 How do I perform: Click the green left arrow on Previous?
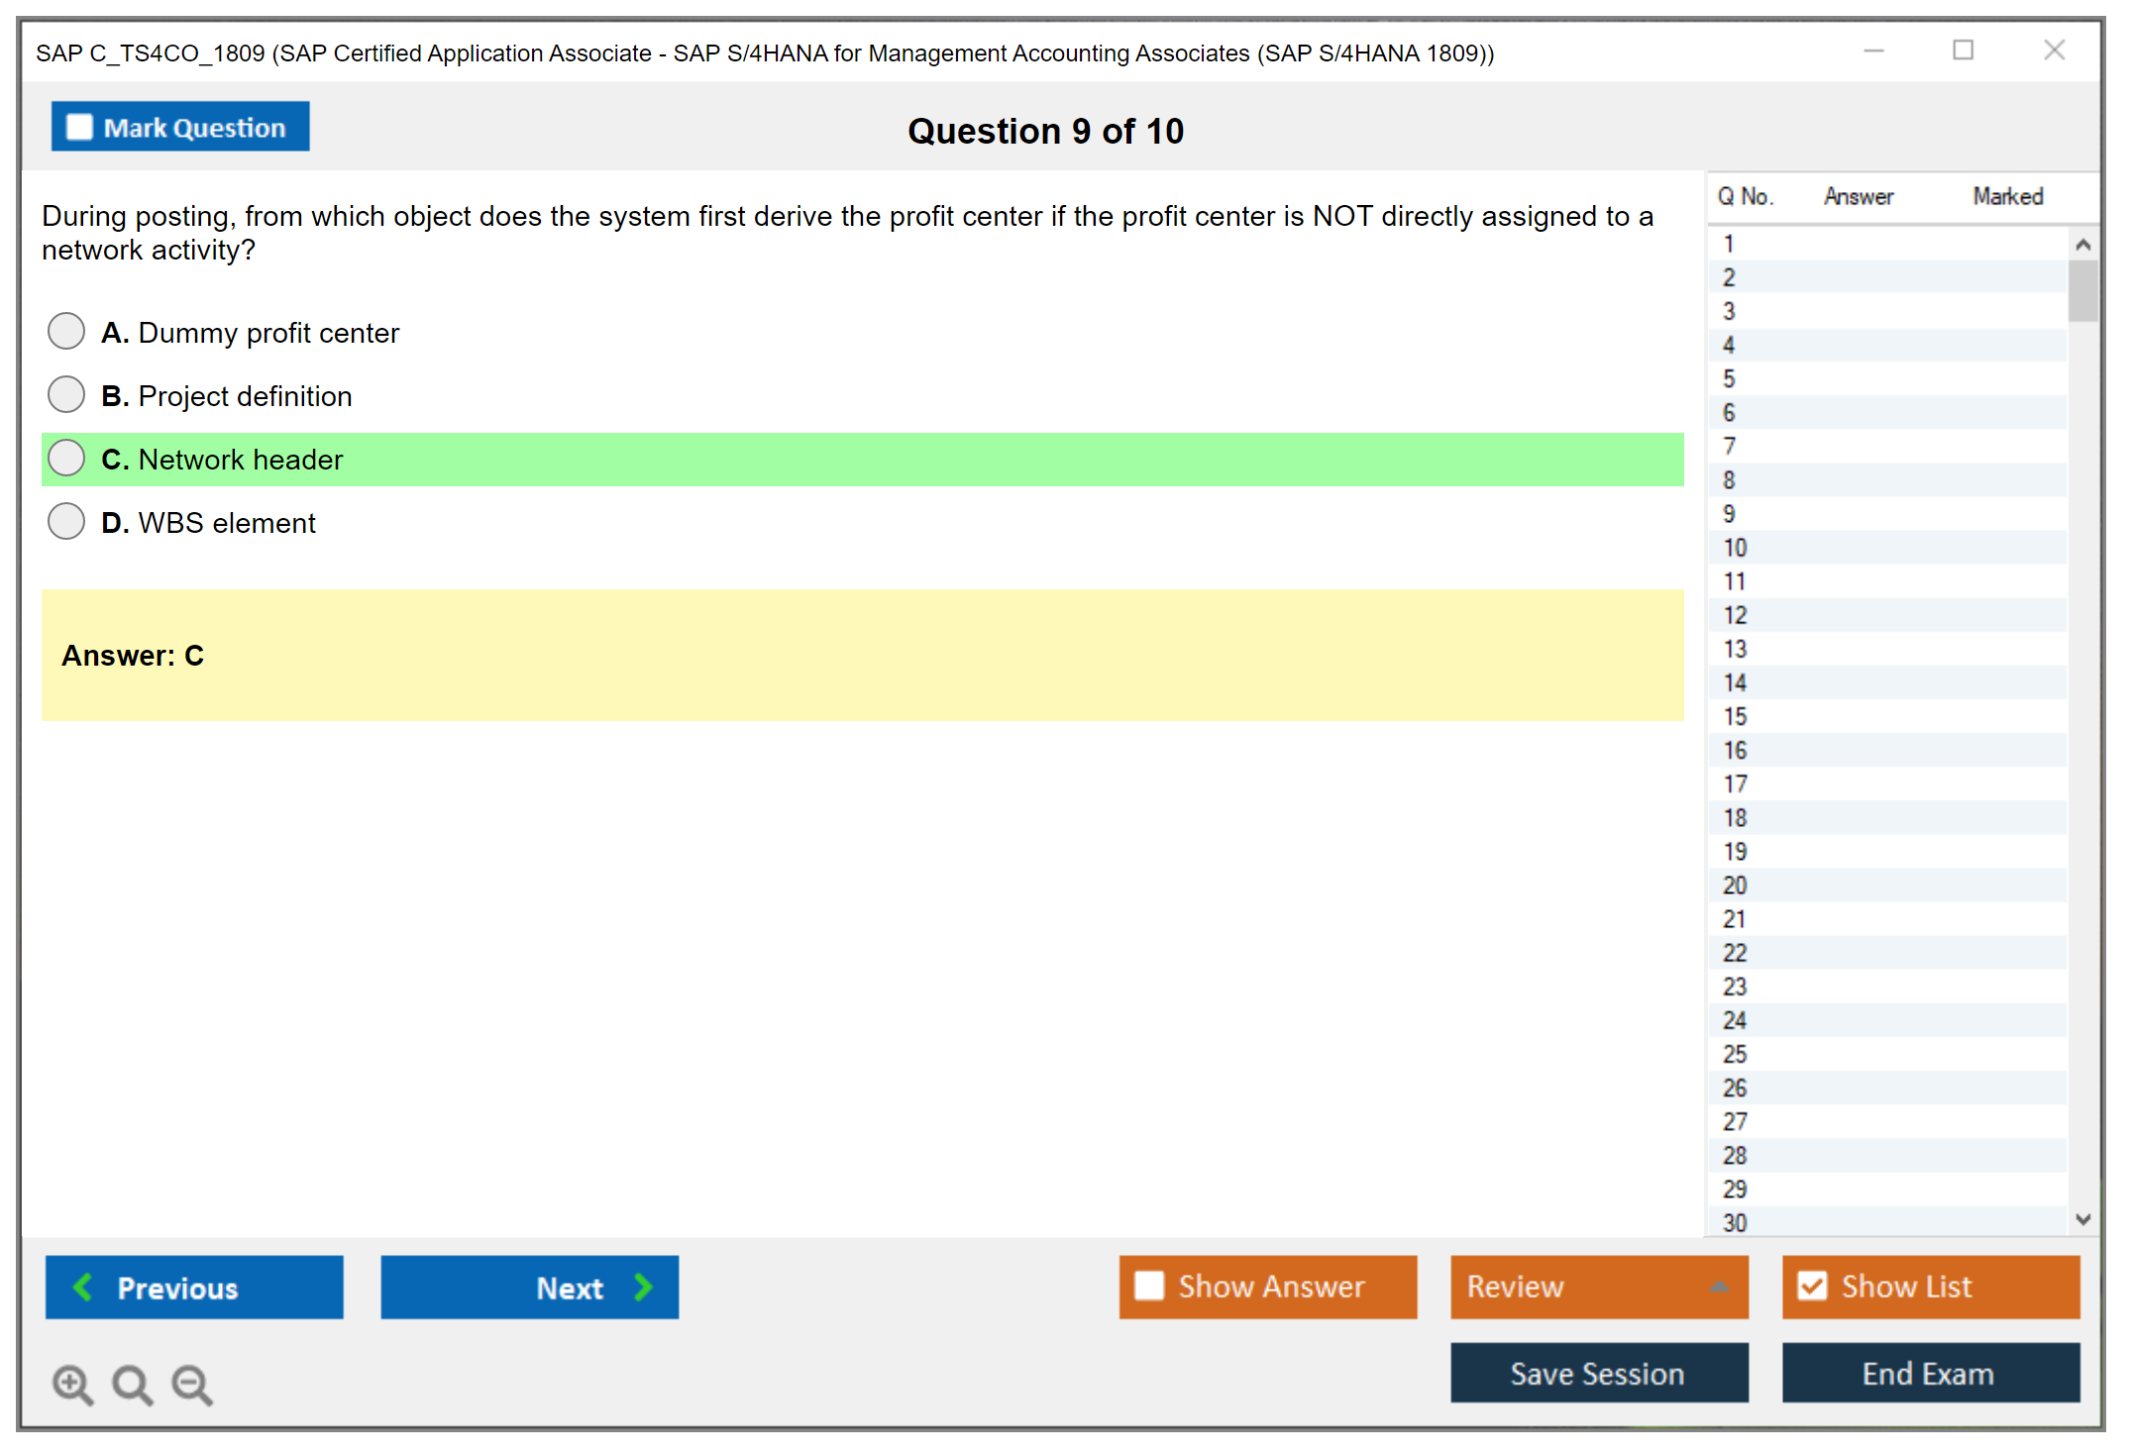[x=83, y=1287]
